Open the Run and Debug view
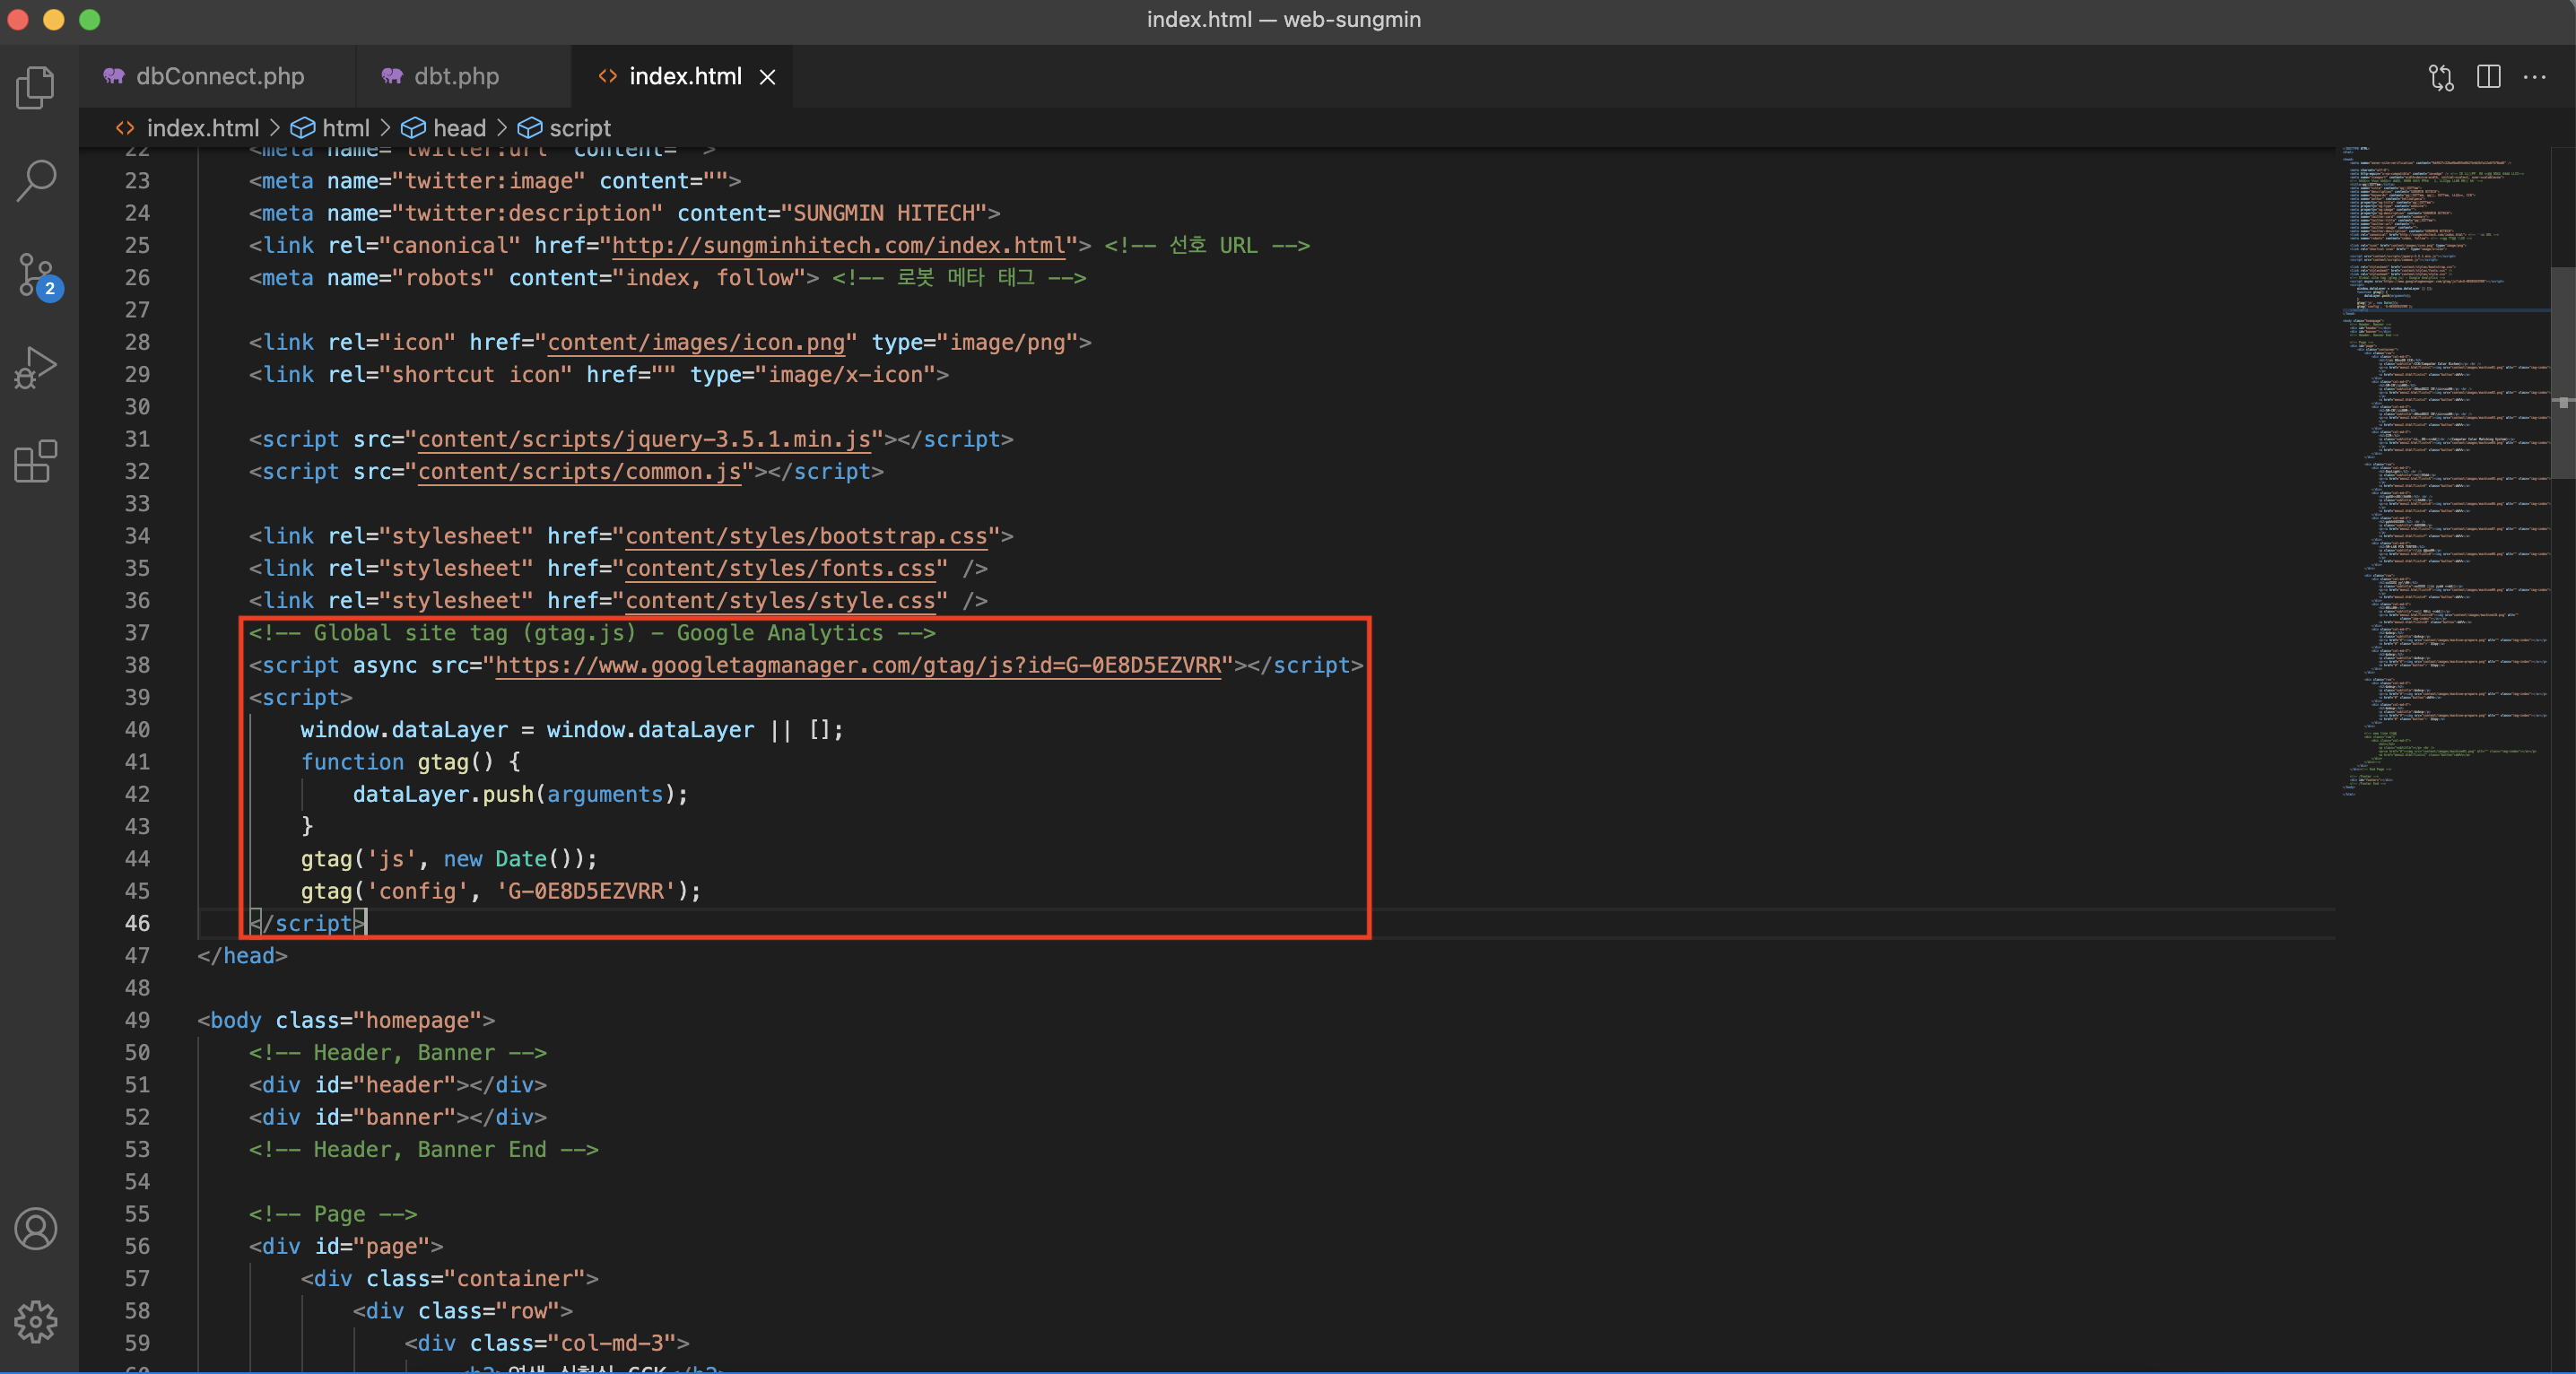The image size is (2576, 1374). coord(36,367)
